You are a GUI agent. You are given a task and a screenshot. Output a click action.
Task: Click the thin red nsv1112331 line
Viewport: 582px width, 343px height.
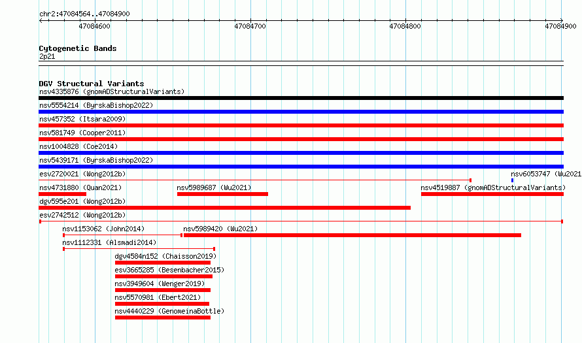pos(139,249)
